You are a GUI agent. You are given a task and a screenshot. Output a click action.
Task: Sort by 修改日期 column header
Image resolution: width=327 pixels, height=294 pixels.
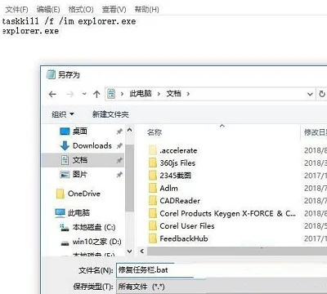click(315, 132)
